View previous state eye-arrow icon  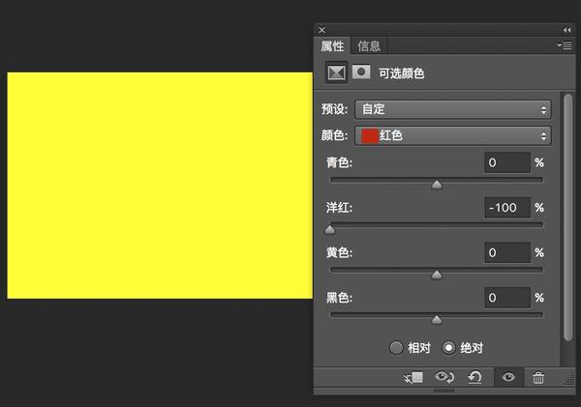coord(444,377)
